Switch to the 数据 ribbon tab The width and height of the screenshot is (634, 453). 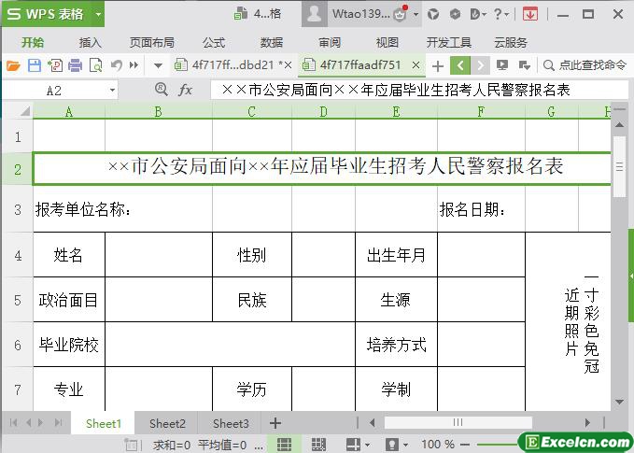(x=272, y=42)
